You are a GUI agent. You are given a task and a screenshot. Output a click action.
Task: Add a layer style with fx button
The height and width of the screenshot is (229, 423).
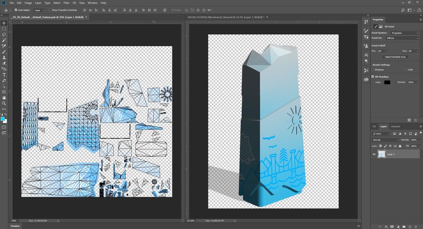click(x=386, y=226)
